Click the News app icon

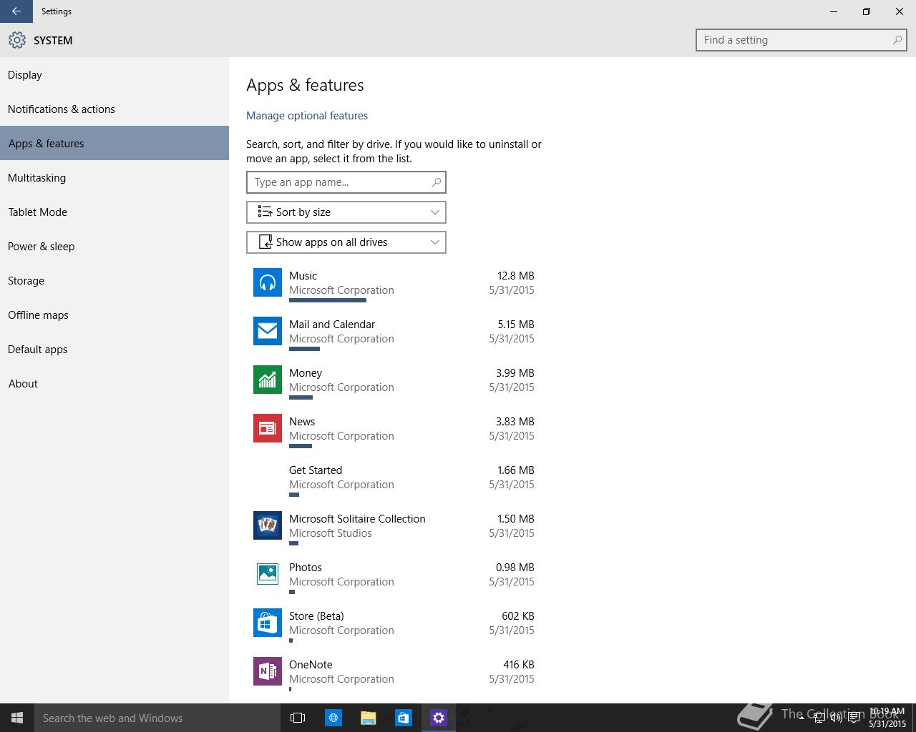click(268, 428)
